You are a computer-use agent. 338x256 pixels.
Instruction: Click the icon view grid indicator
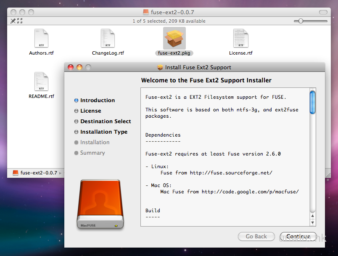(x=20, y=21)
